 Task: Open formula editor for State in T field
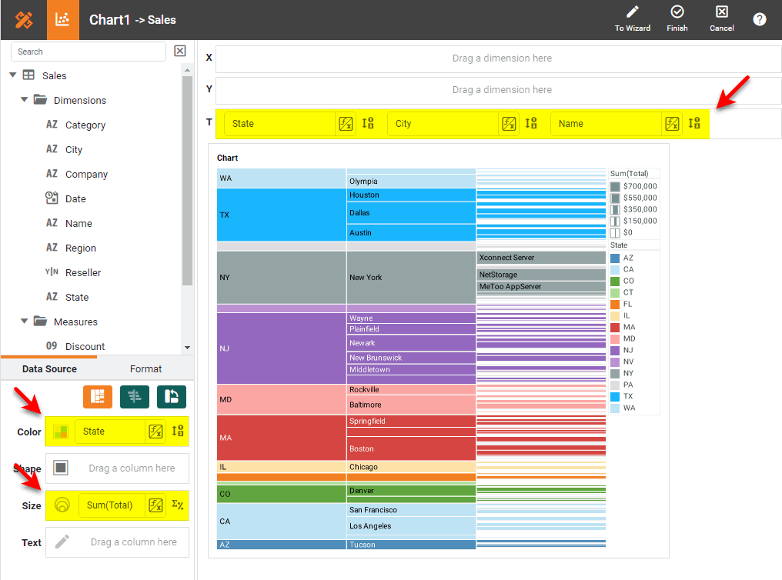tap(346, 124)
